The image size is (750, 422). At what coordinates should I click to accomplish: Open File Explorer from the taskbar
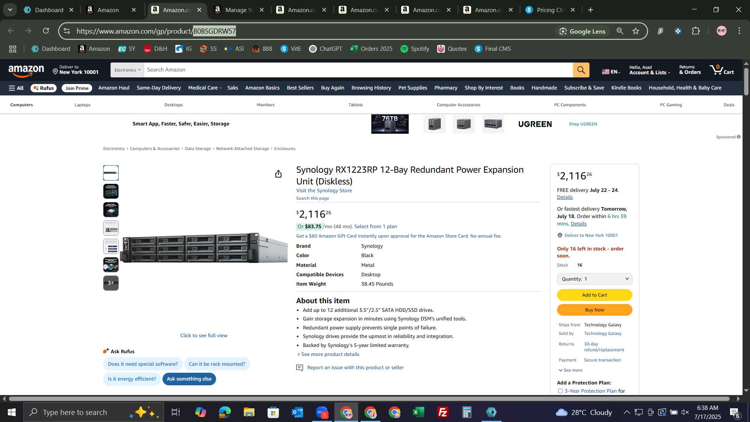point(249,412)
